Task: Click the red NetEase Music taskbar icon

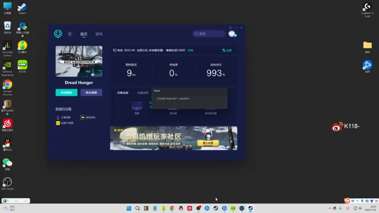Action: click(x=189, y=208)
